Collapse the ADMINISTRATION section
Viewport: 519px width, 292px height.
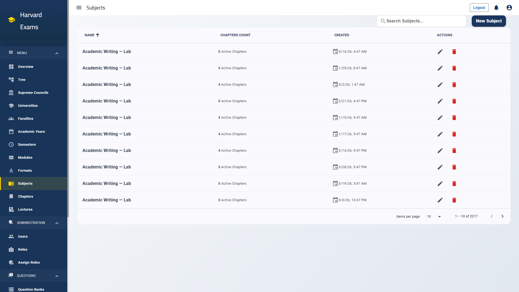[57, 223]
